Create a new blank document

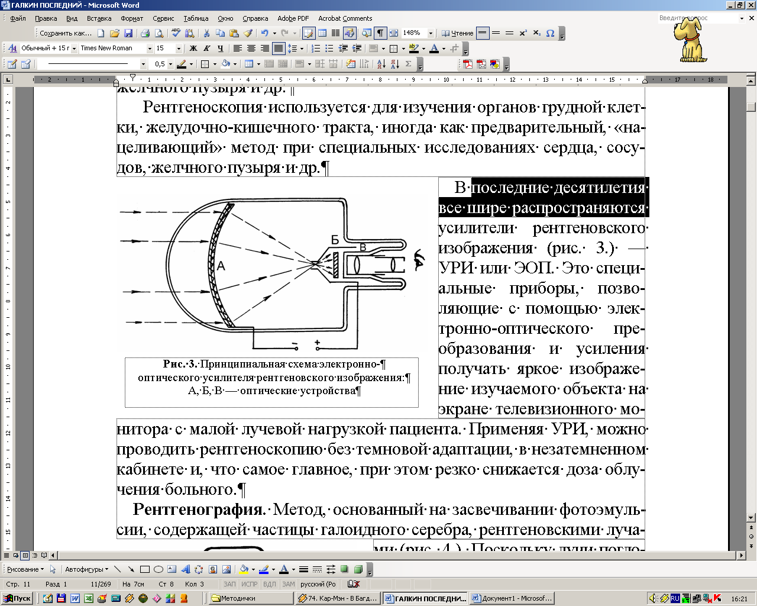[x=101, y=33]
